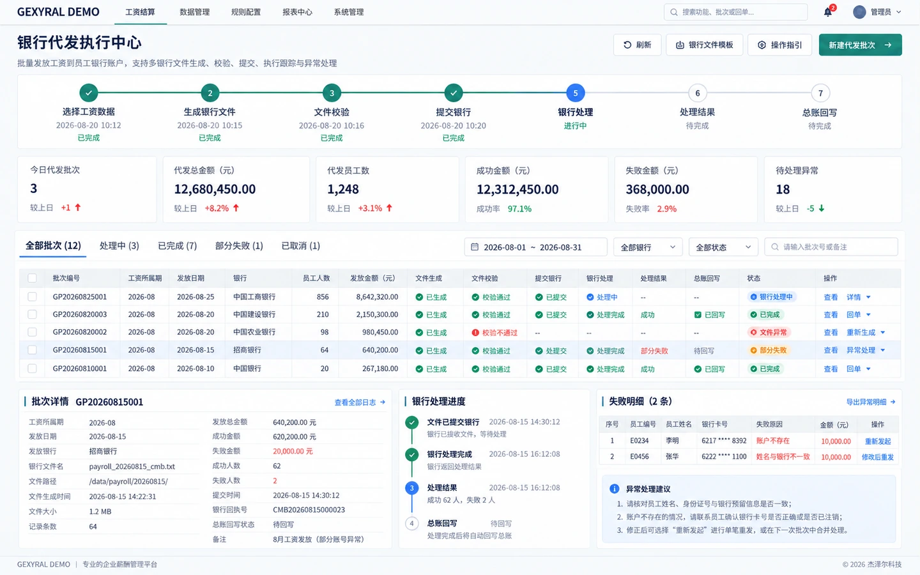The image size is (920, 575).
Task: Open the 全部银行 dropdown
Action: [648, 247]
